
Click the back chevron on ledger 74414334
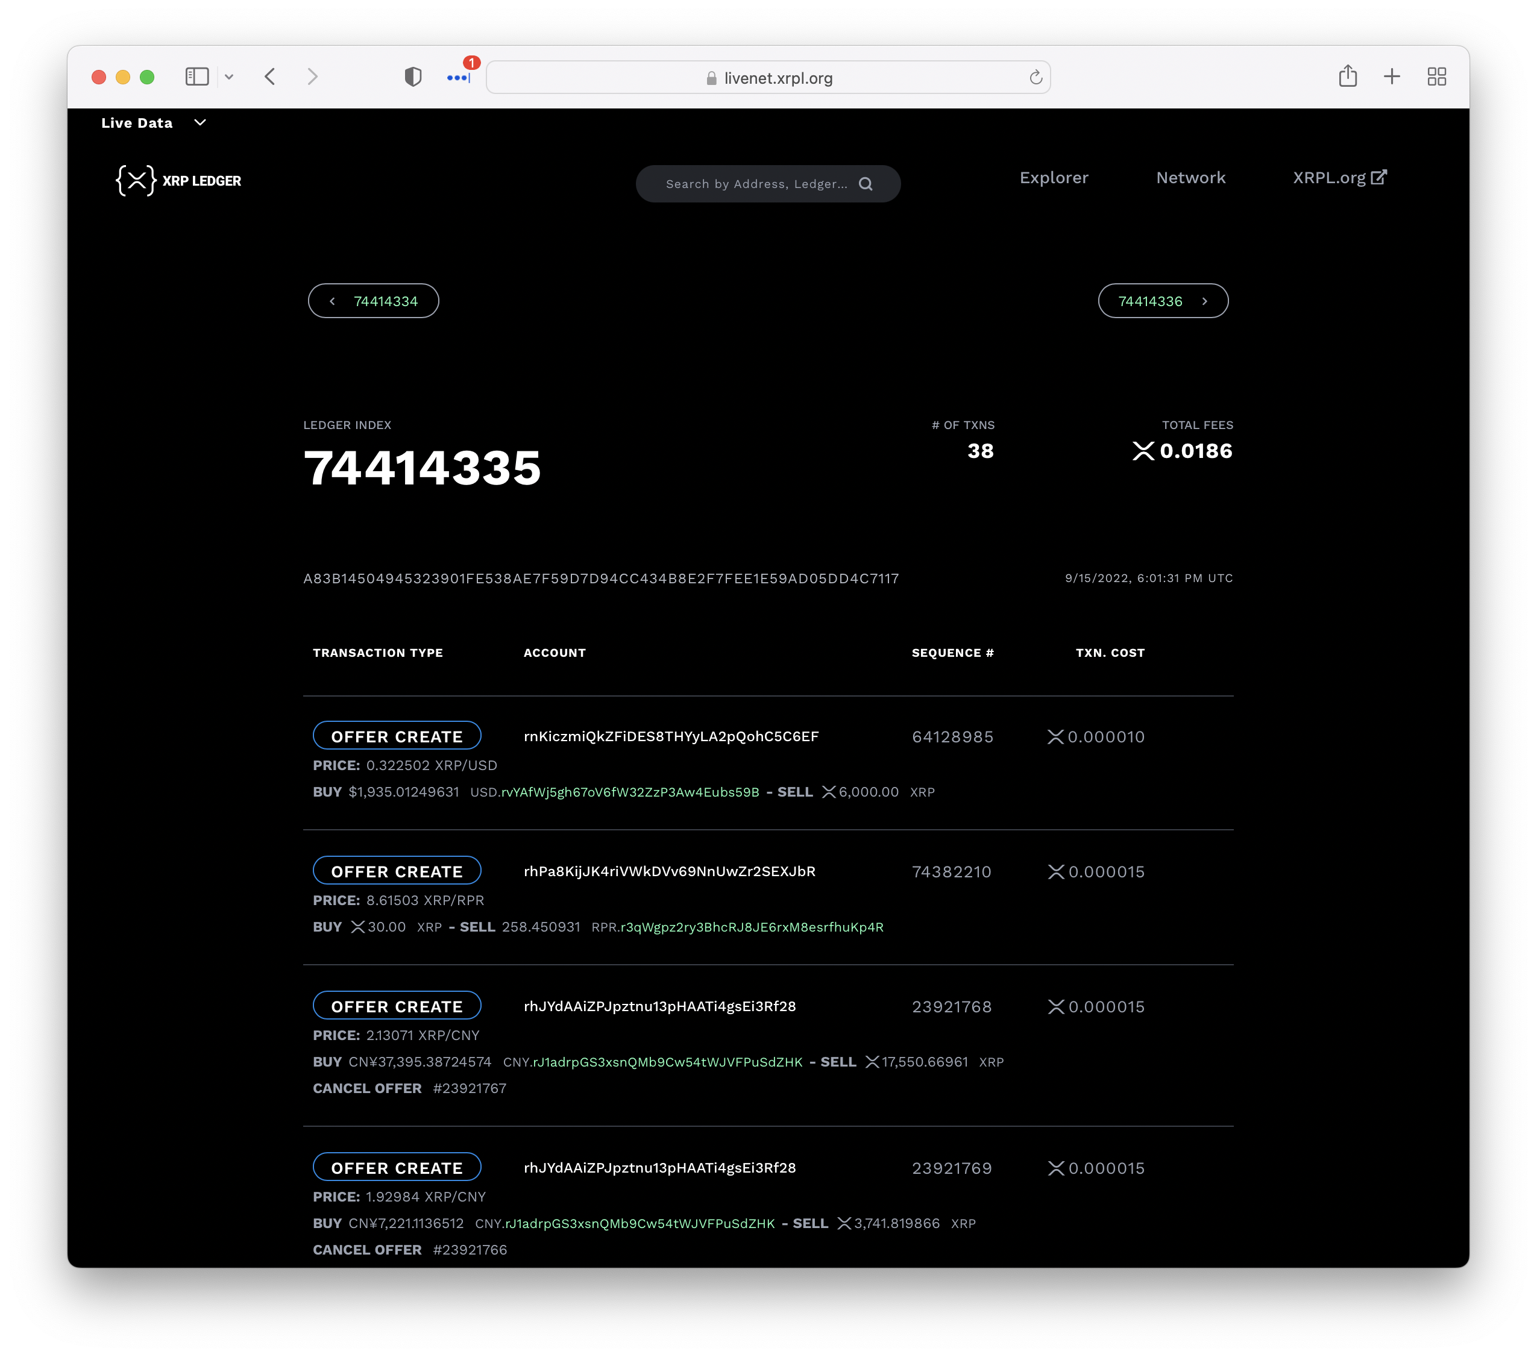[x=332, y=301]
